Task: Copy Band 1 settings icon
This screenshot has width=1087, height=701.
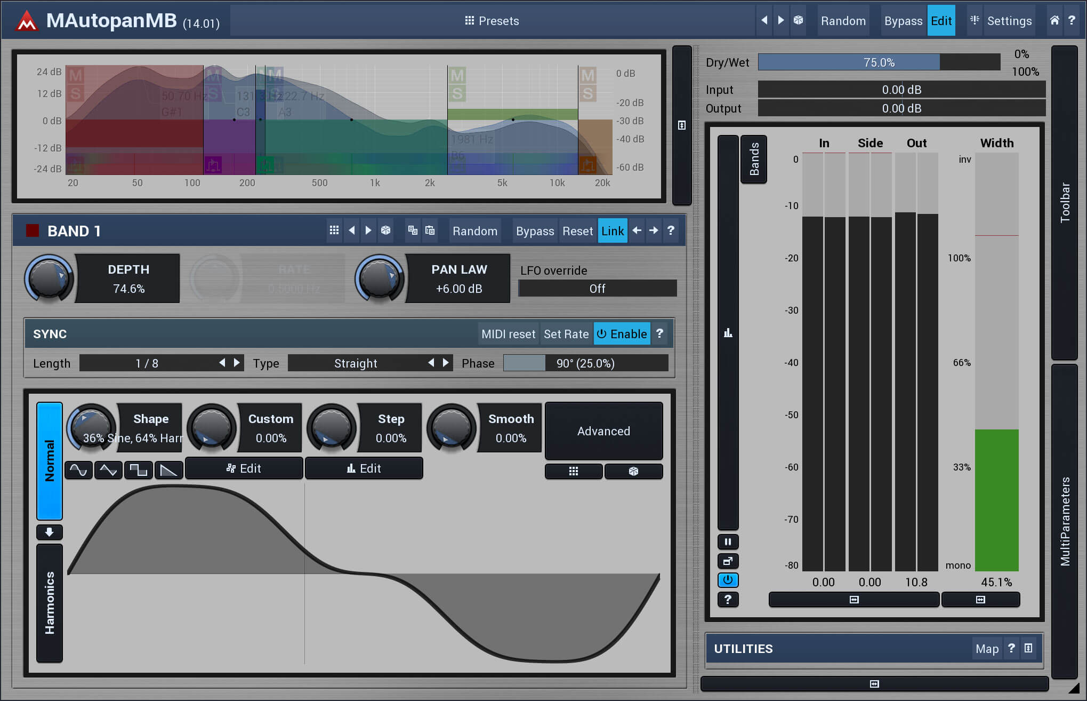Action: click(413, 230)
